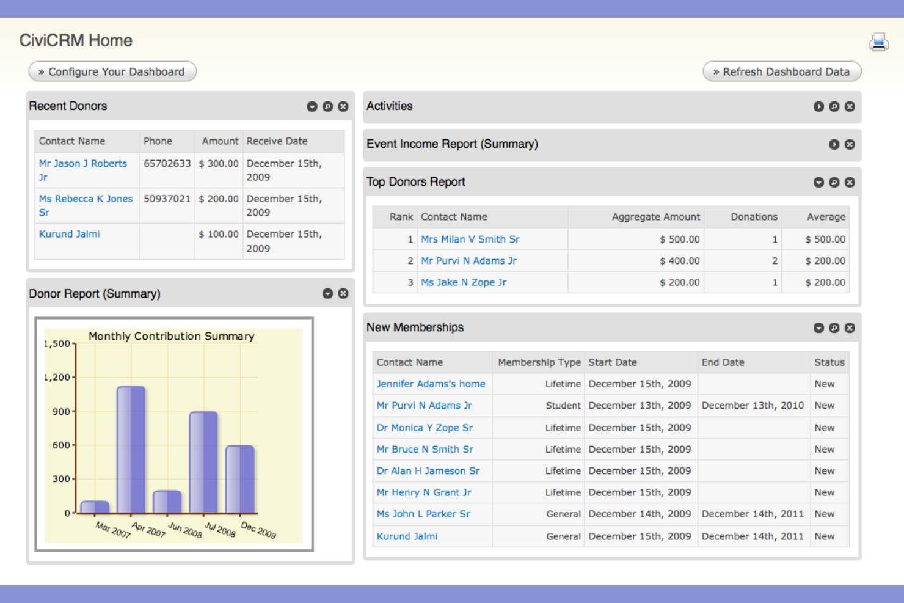Open Mr Purvi N Adams Jr in New Memberships
This screenshot has width=904, height=603.
point(425,406)
